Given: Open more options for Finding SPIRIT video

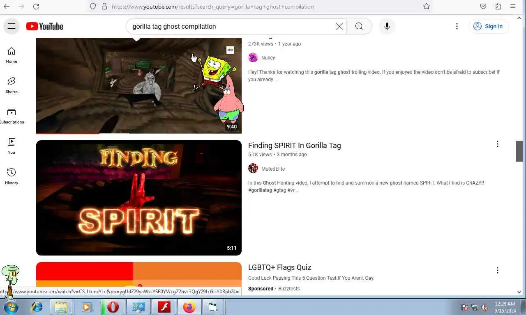Looking at the screenshot, I should (x=497, y=144).
